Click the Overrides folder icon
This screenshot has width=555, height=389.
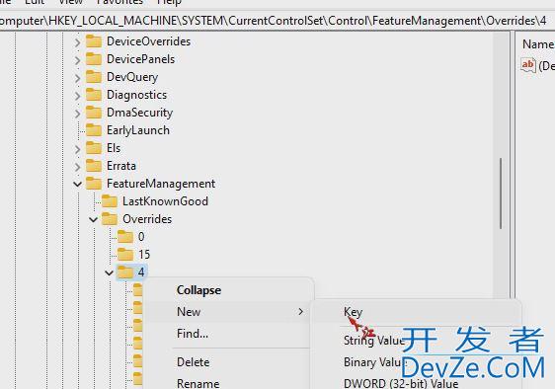point(110,219)
